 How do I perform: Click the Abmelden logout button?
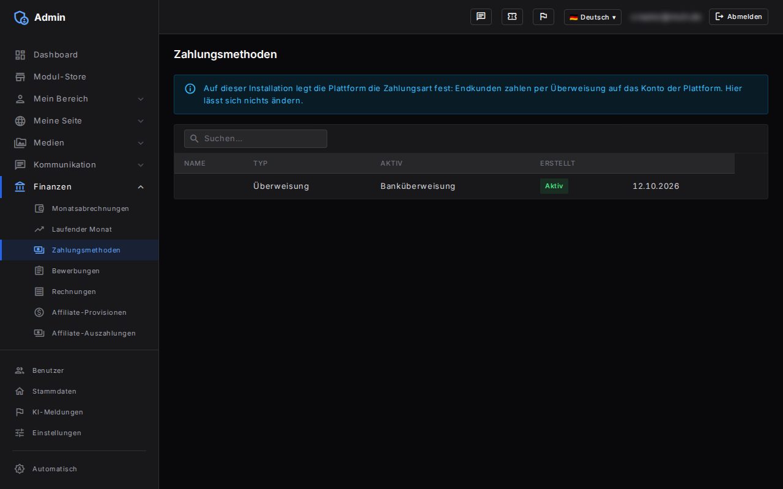[738, 17]
